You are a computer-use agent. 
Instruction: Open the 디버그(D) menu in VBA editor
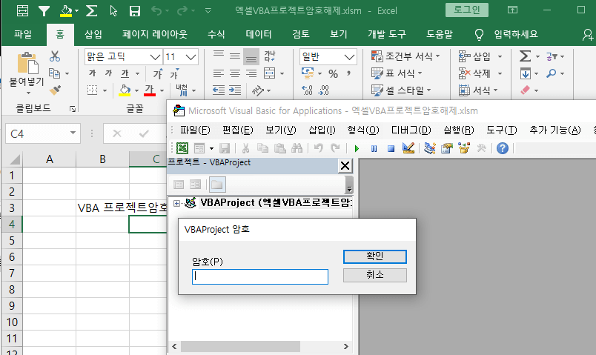point(411,130)
